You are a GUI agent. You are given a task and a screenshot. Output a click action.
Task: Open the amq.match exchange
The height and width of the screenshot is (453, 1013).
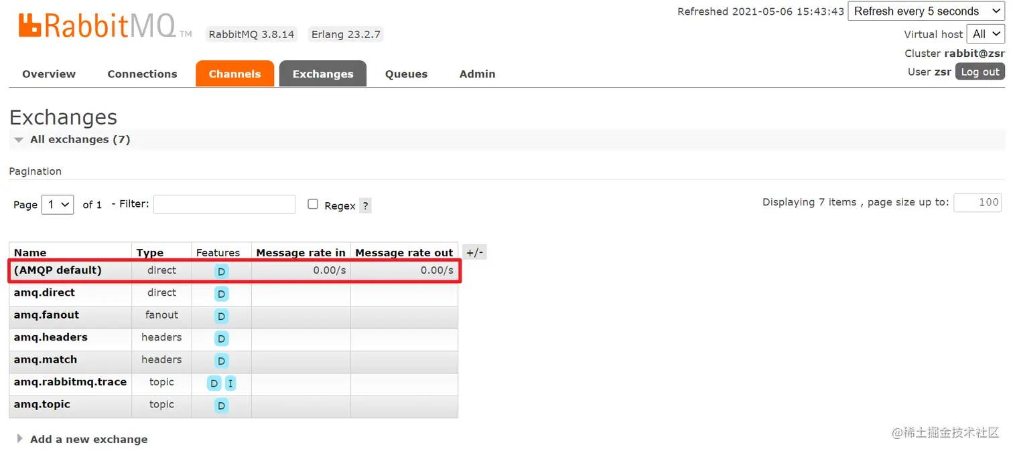pyautogui.click(x=46, y=359)
